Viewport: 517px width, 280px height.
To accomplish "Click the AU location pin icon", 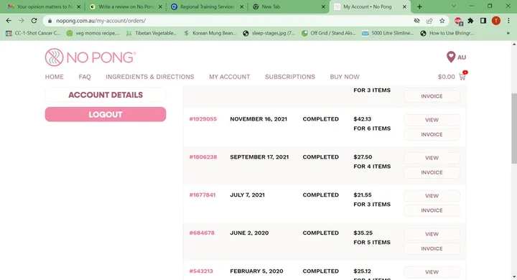I will [x=451, y=57].
